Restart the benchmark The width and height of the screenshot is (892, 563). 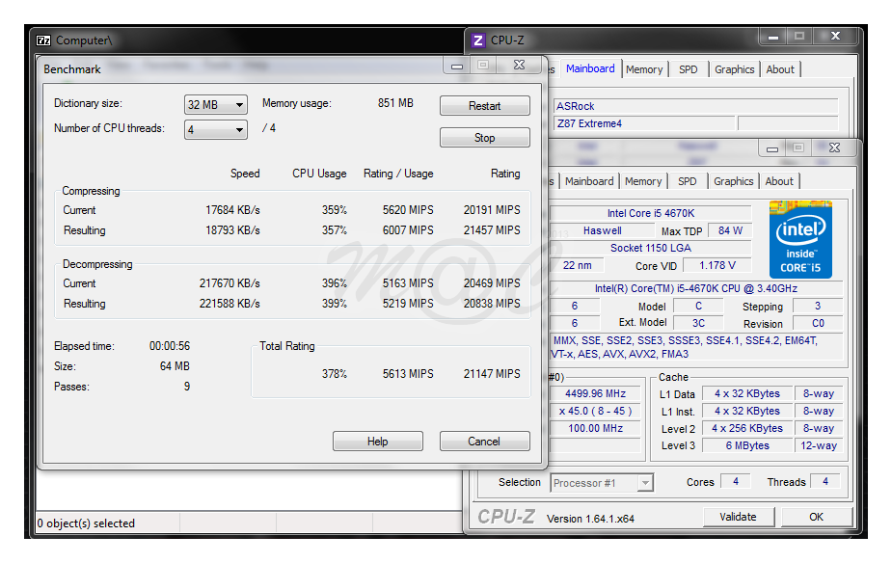pos(485,106)
